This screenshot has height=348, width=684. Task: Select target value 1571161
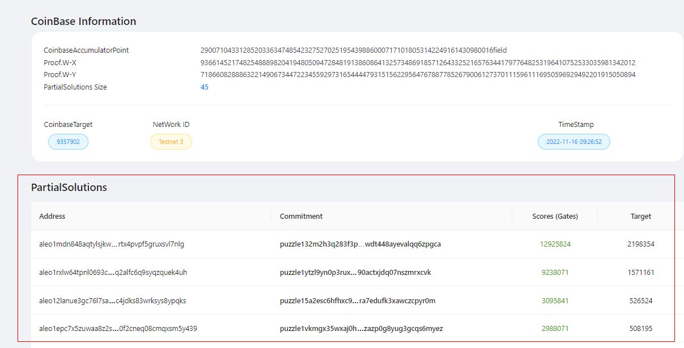[x=641, y=273]
